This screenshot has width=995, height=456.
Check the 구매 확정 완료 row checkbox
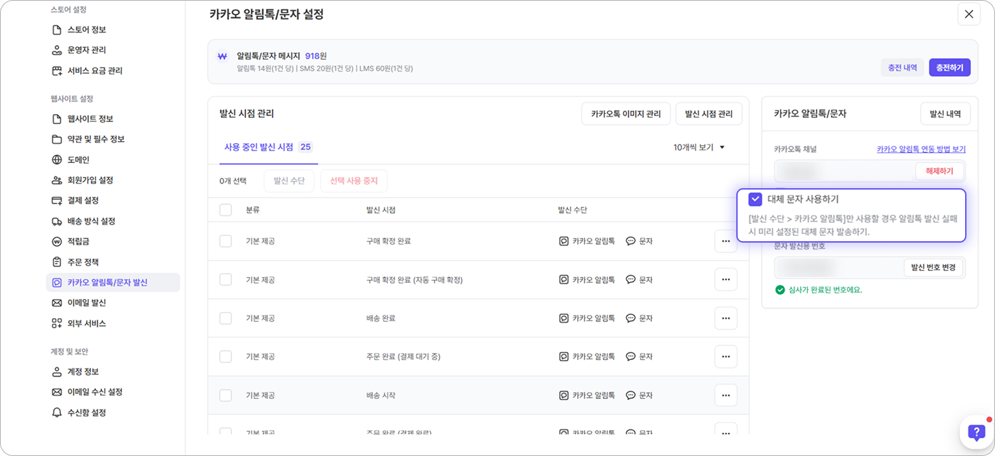226,241
